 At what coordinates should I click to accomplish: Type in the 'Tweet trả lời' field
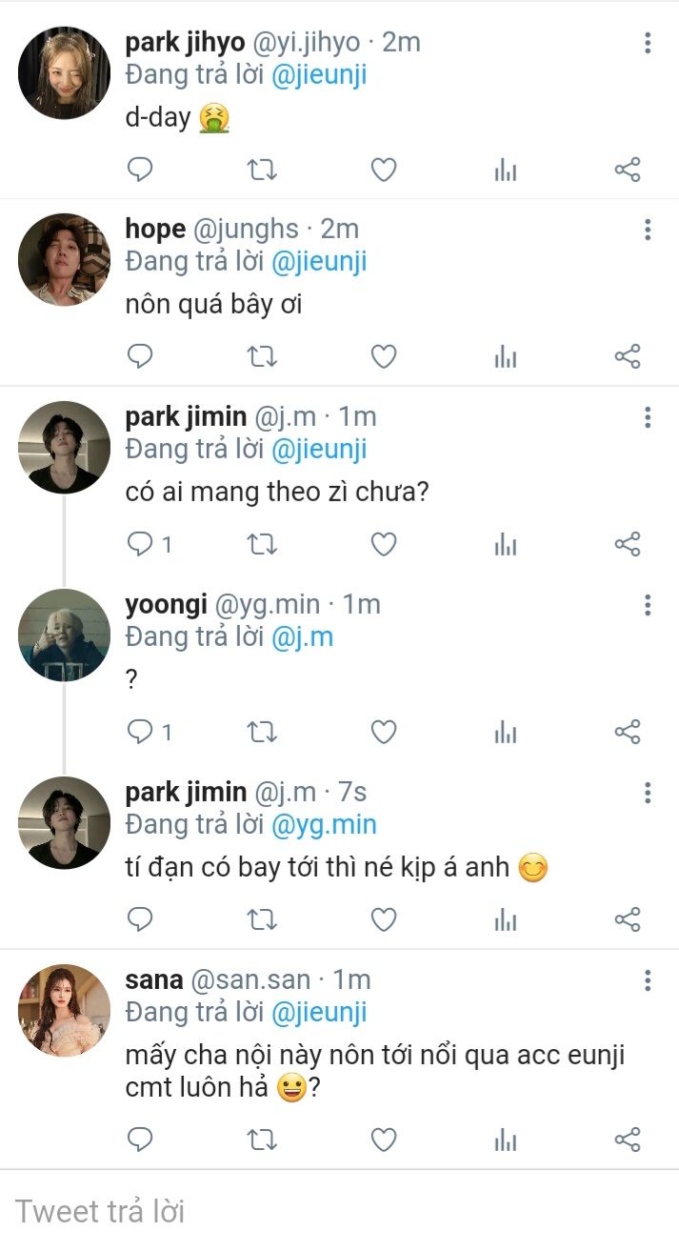click(x=286, y=1211)
